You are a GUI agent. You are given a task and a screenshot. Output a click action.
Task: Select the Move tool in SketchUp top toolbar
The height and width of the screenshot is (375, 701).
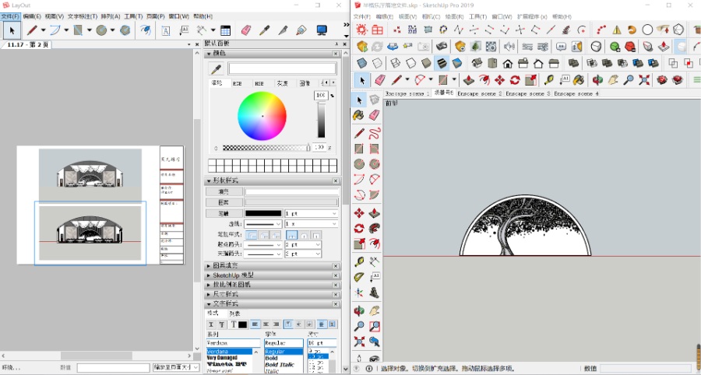[499, 80]
